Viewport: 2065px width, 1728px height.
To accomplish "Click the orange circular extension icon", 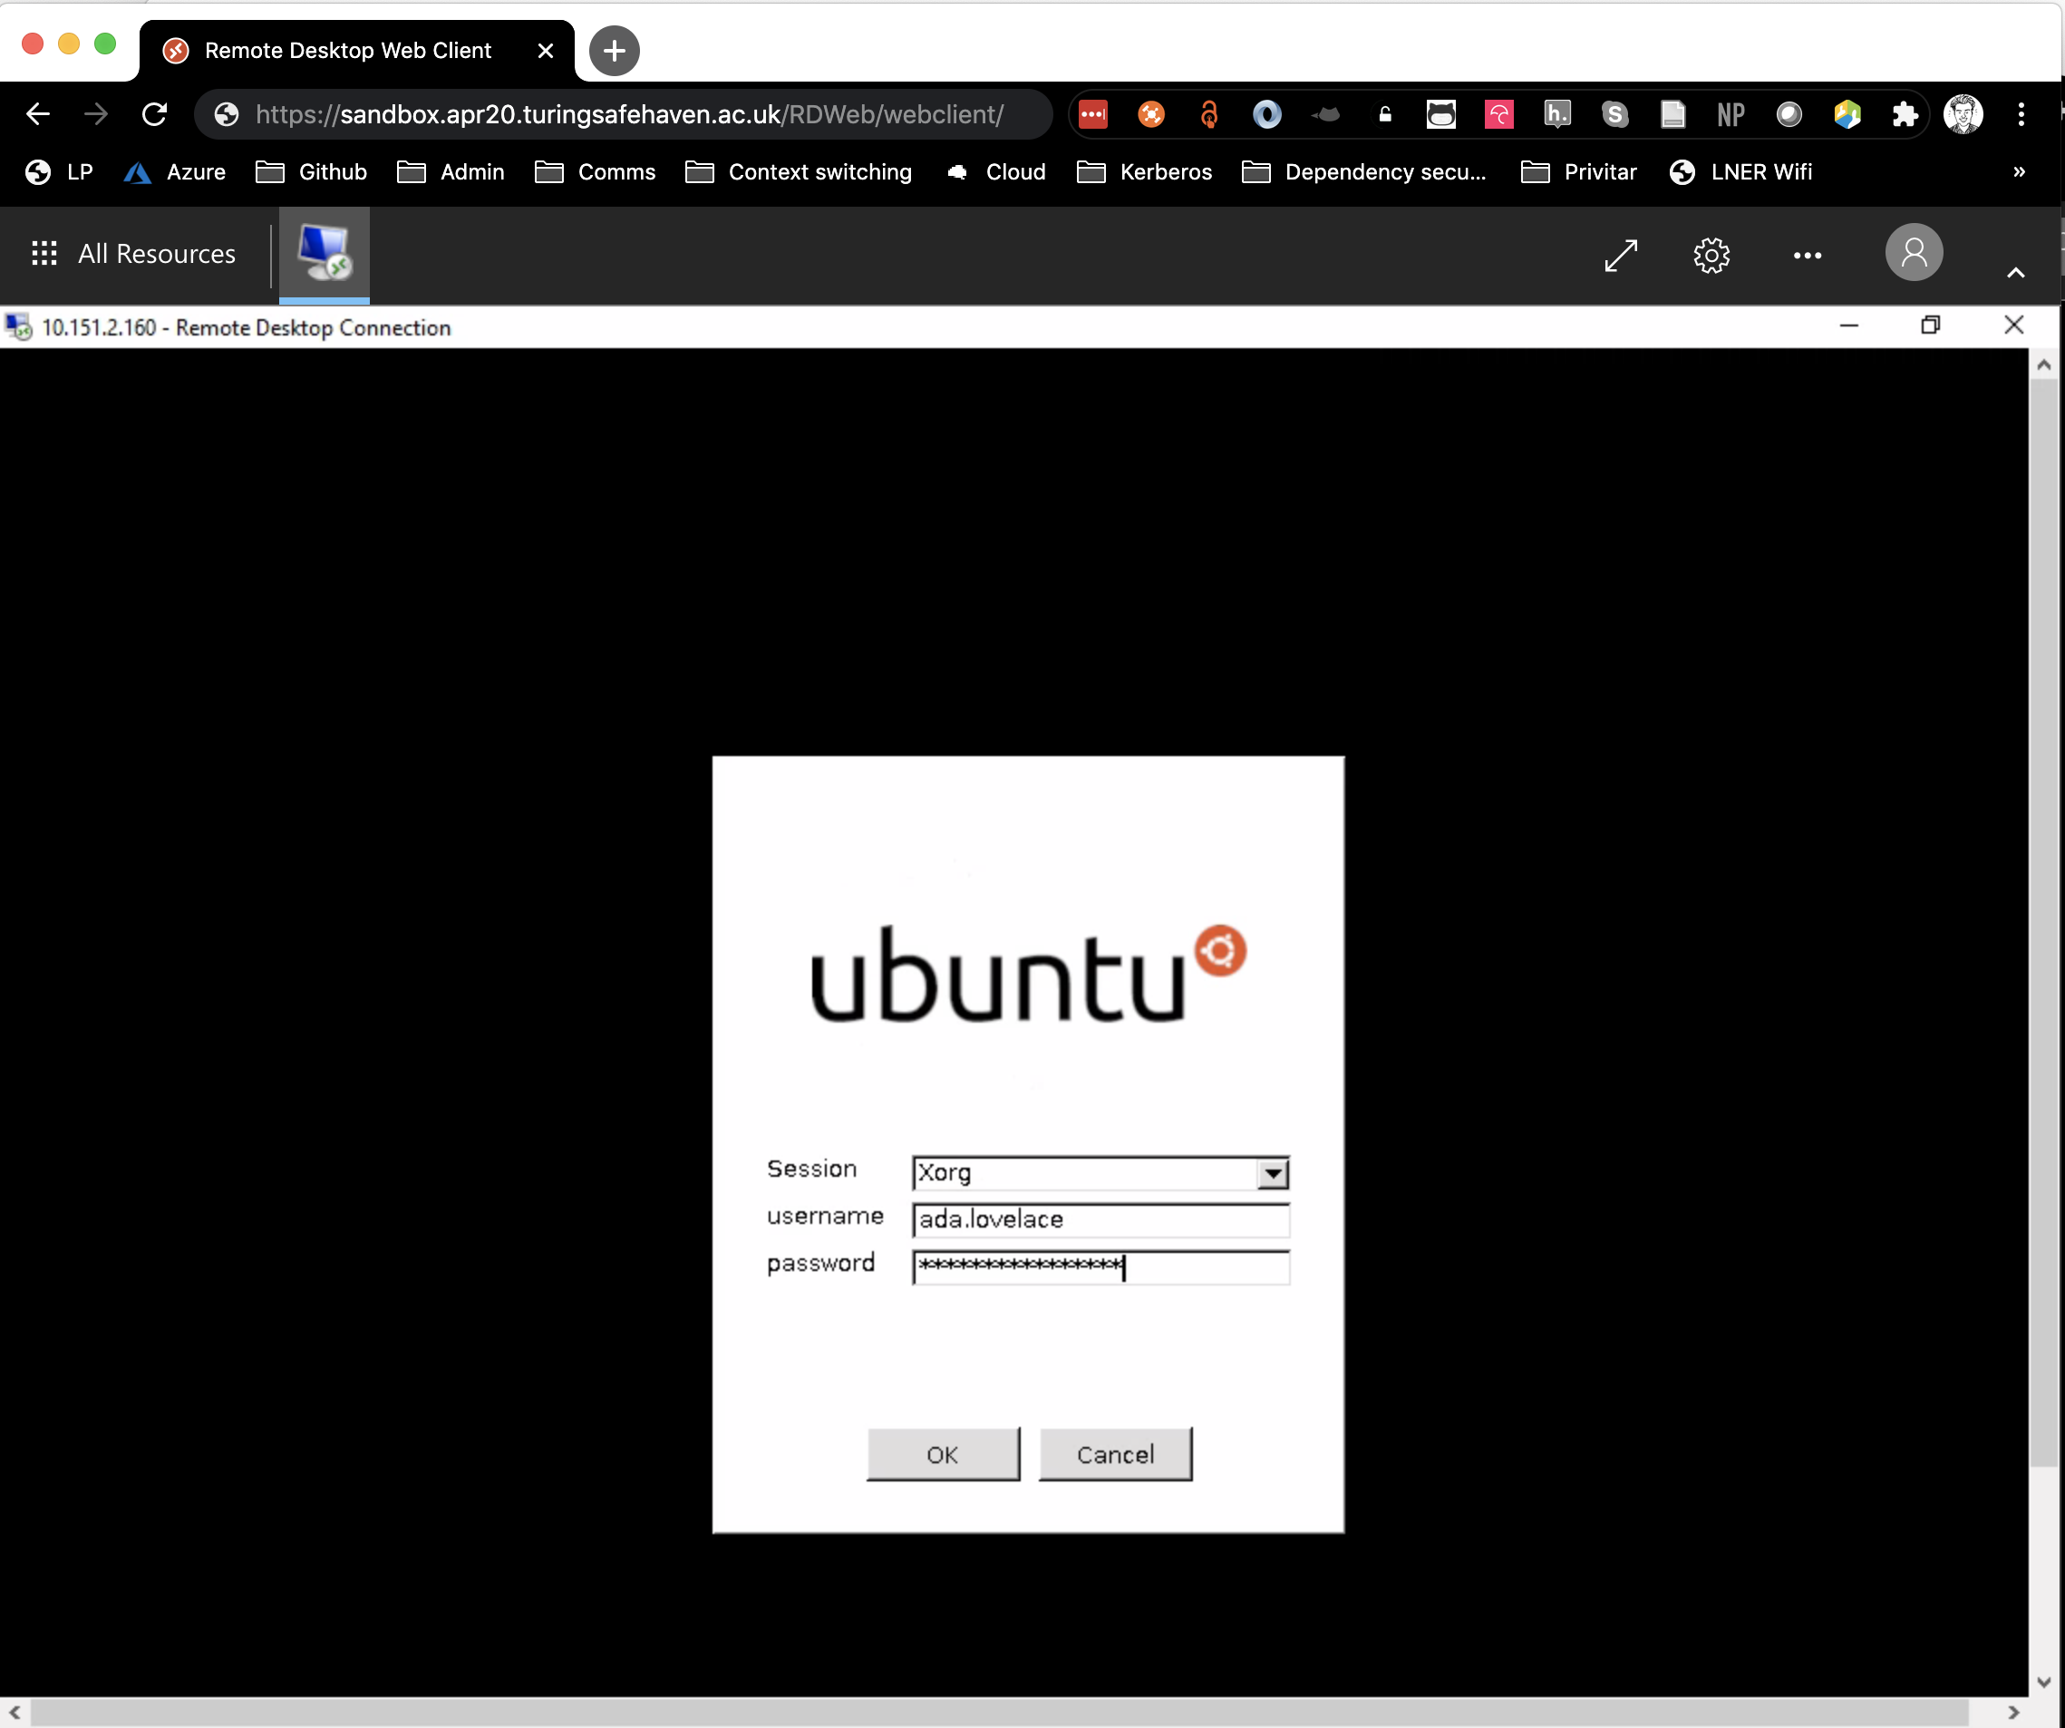I will (1150, 115).
